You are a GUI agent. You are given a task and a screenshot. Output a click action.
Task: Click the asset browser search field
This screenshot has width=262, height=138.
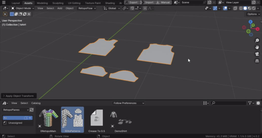pyautogui.click(x=229, y=103)
